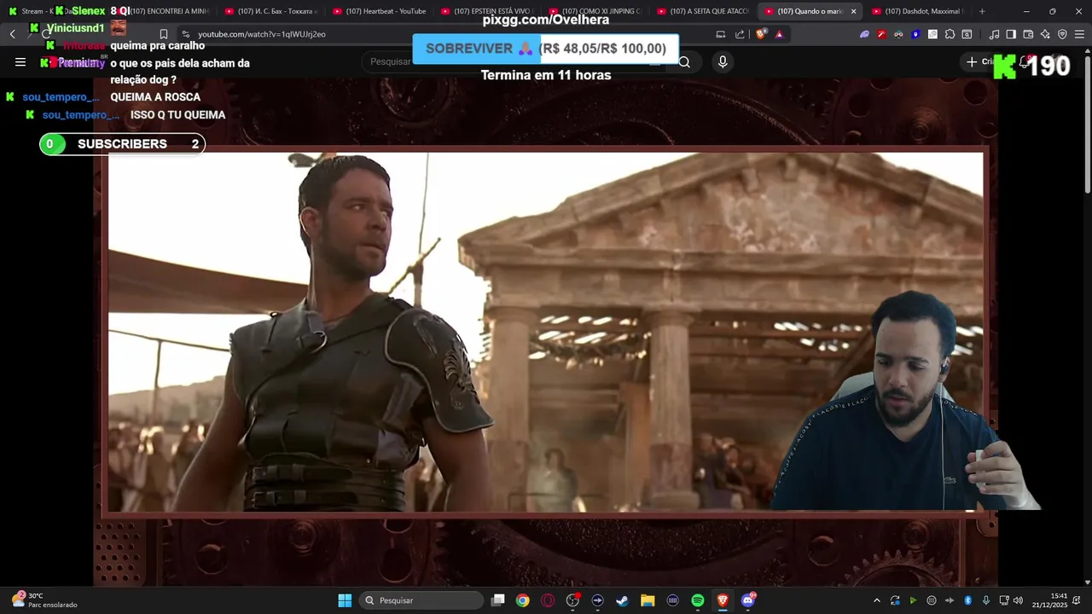
Task: Click the pixgg.com/Ovelhera overlay text
Action: [546, 20]
